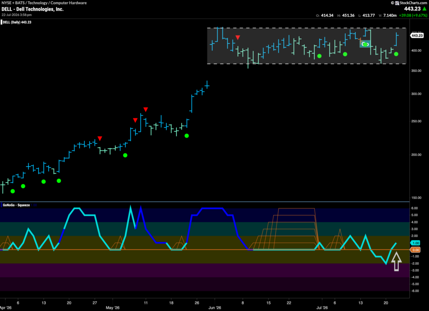The height and width of the screenshot is (311, 429).
Task: Click the low value 413.77
Action: point(369,16)
